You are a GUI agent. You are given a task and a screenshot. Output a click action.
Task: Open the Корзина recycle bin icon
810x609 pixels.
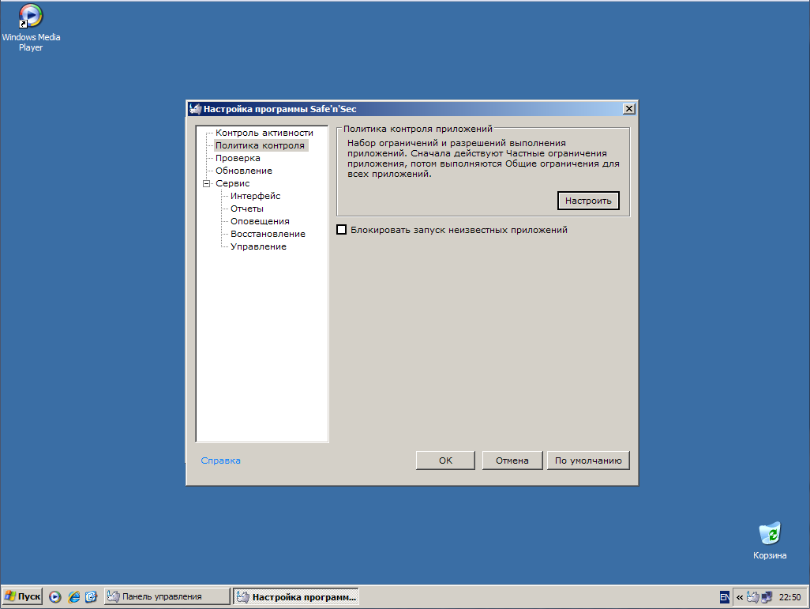click(770, 541)
